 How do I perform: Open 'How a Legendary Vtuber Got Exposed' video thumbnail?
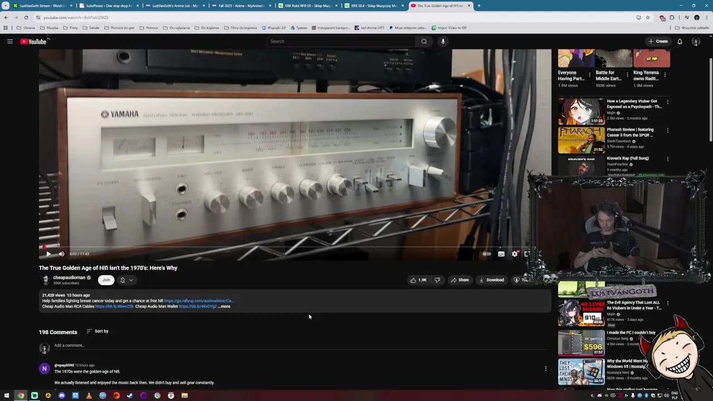[x=581, y=111]
